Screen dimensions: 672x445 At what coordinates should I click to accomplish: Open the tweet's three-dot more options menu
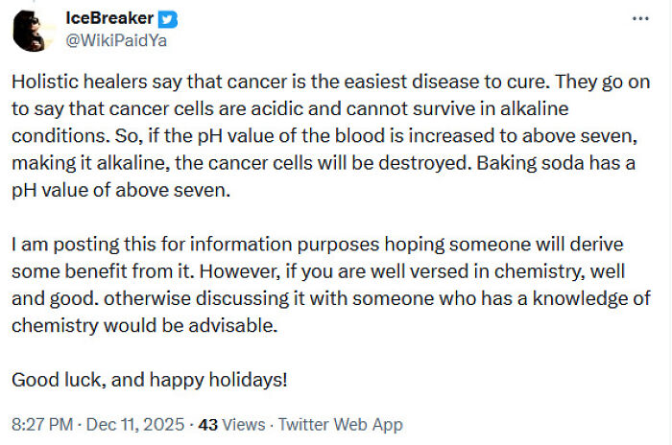point(639,18)
